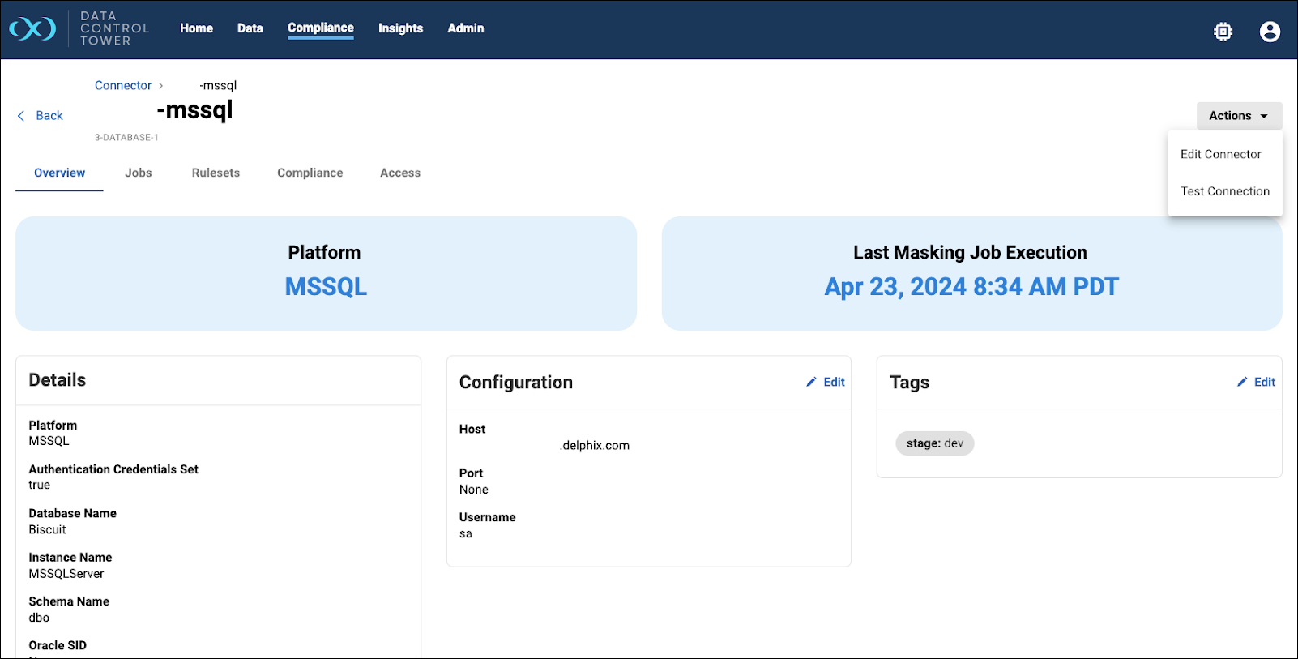The width and height of the screenshot is (1298, 659).
Task: Click the pencil icon in Configuration panel
Action: [811, 382]
